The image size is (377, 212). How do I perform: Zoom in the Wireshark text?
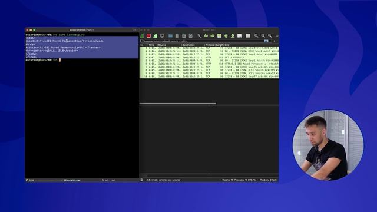click(256, 35)
